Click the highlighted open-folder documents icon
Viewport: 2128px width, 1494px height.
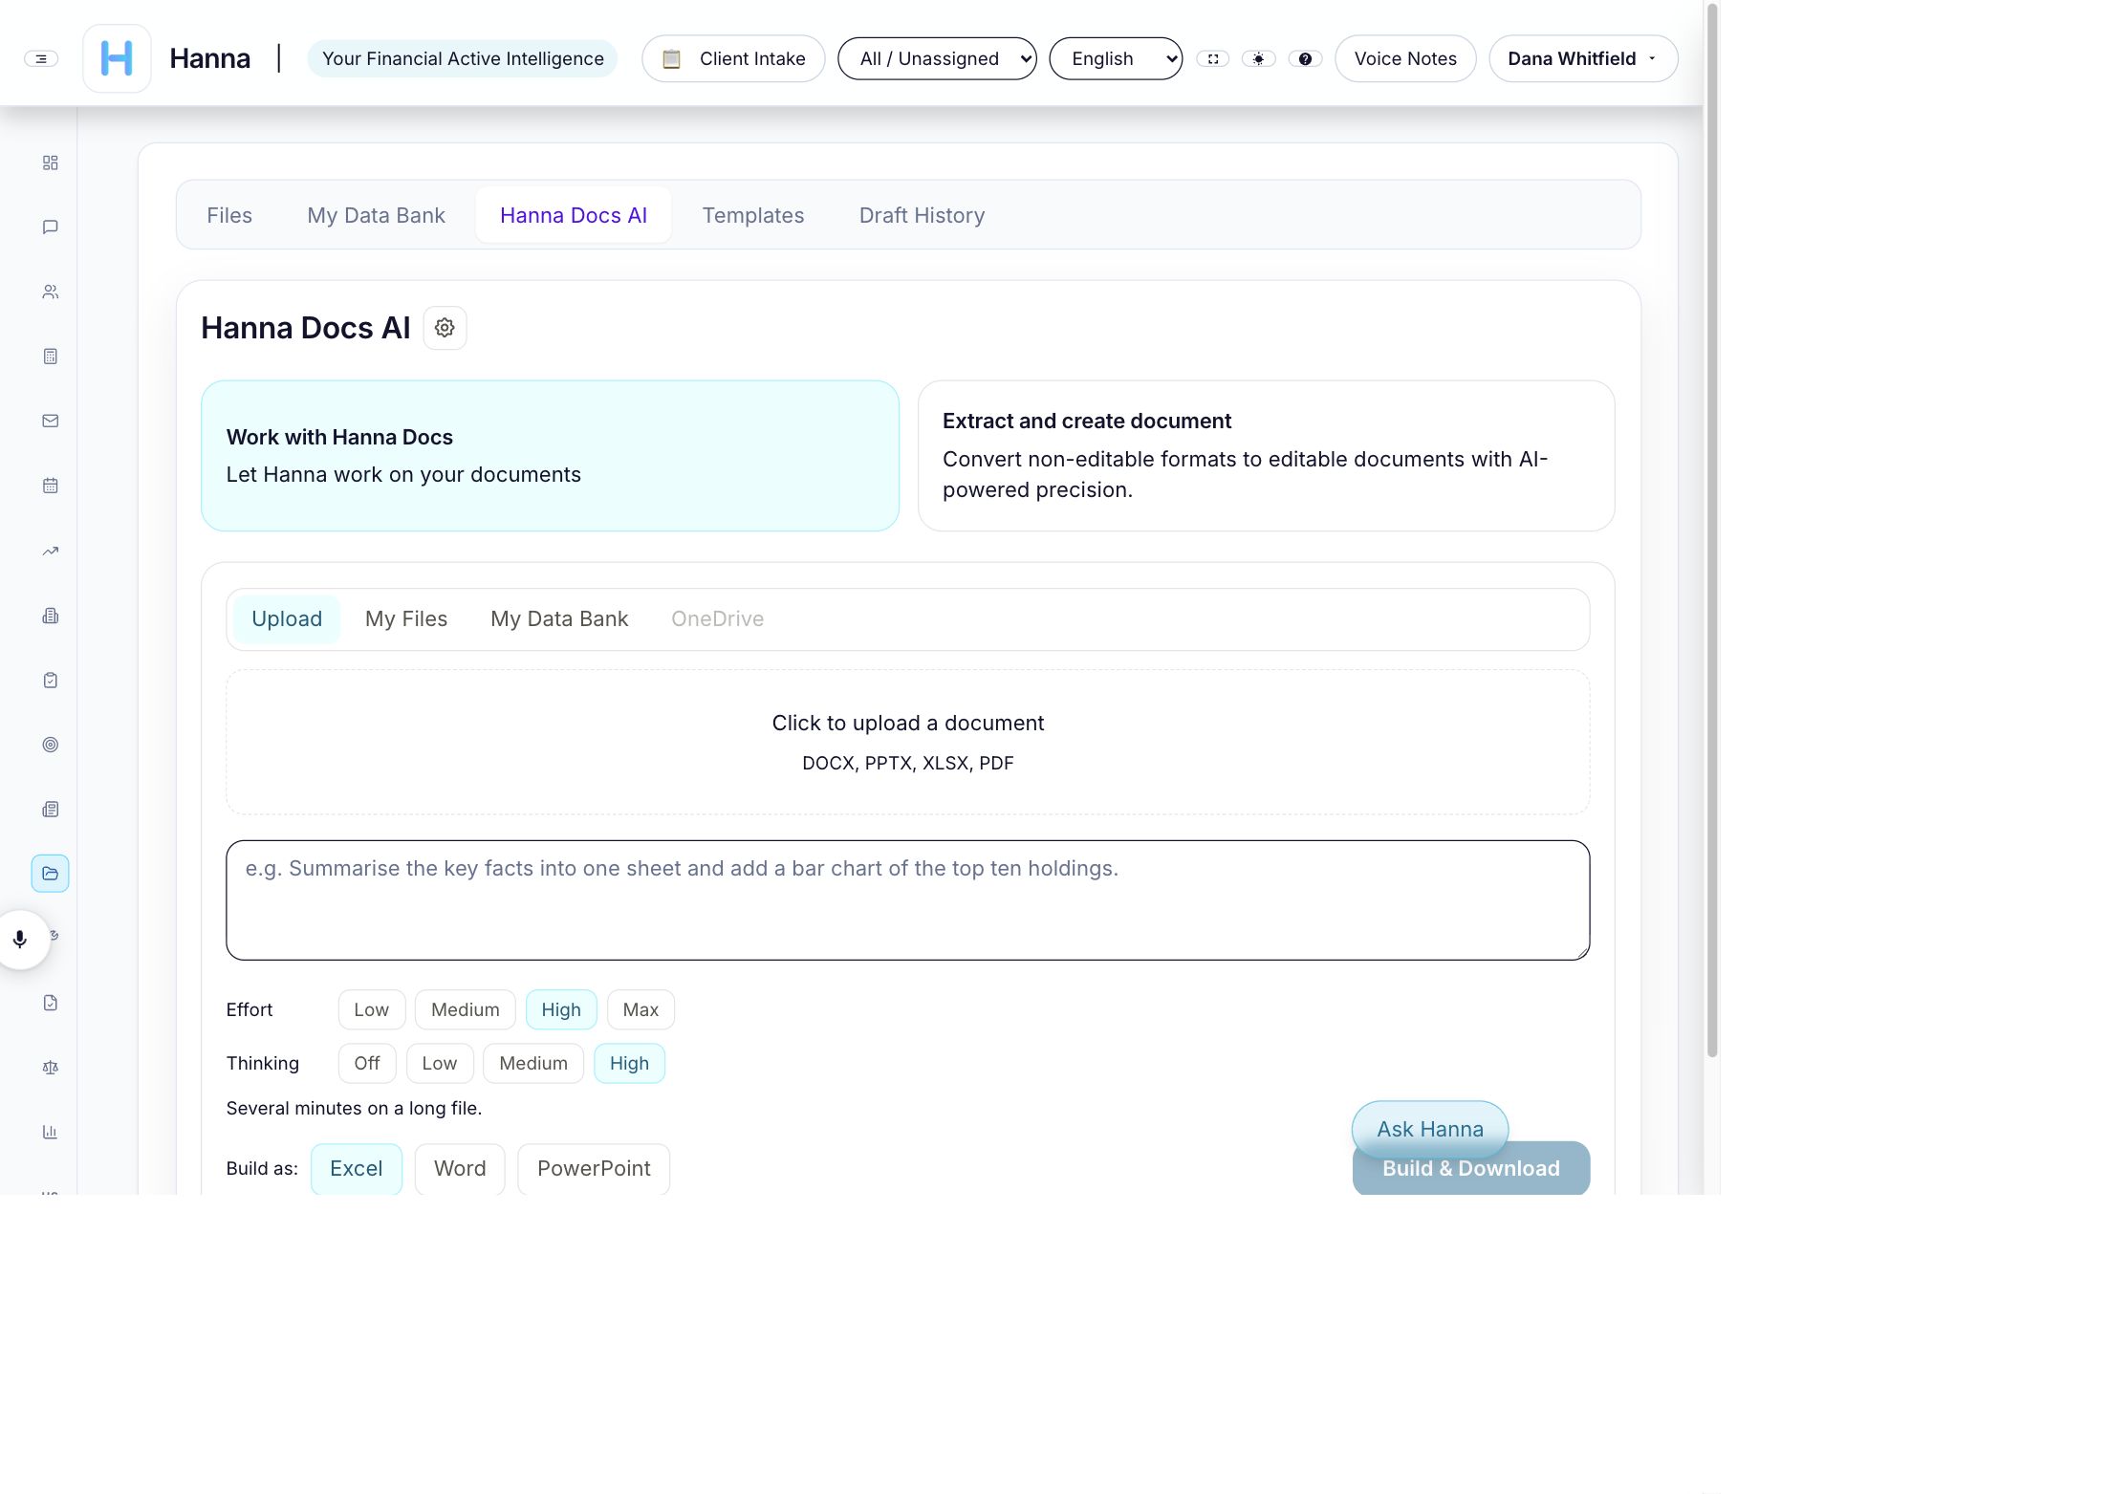pos(50,874)
